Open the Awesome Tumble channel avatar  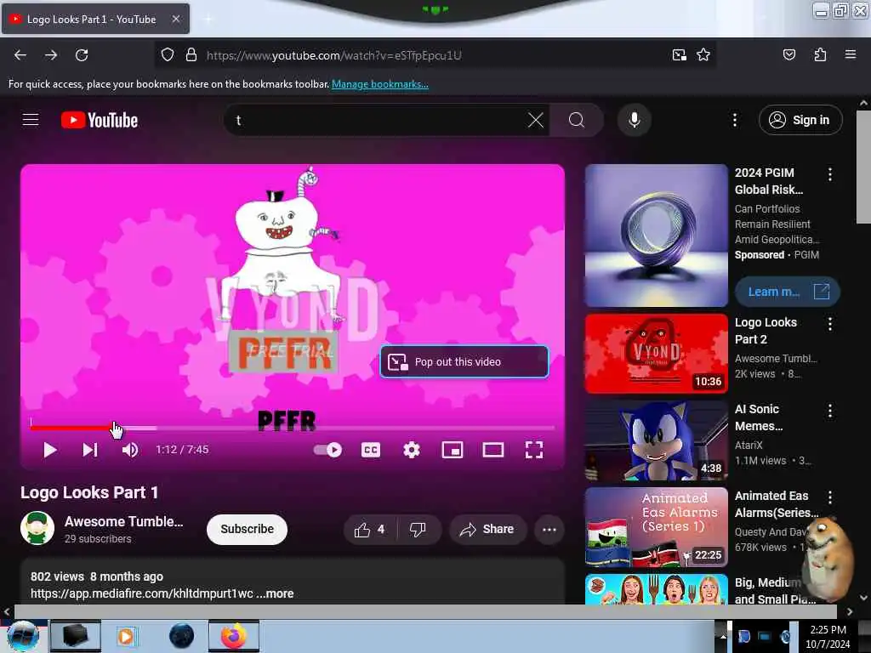37,528
